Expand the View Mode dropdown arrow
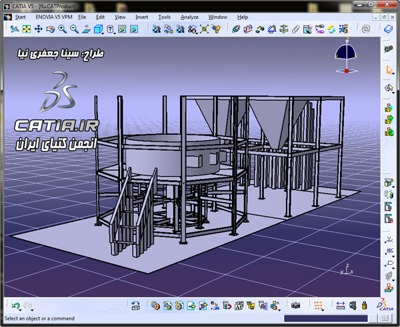This screenshot has width=400, height=327. (x=115, y=33)
